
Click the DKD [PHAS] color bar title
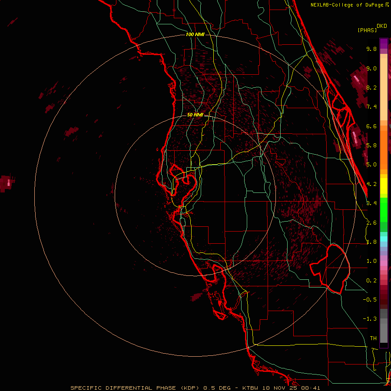point(372,28)
